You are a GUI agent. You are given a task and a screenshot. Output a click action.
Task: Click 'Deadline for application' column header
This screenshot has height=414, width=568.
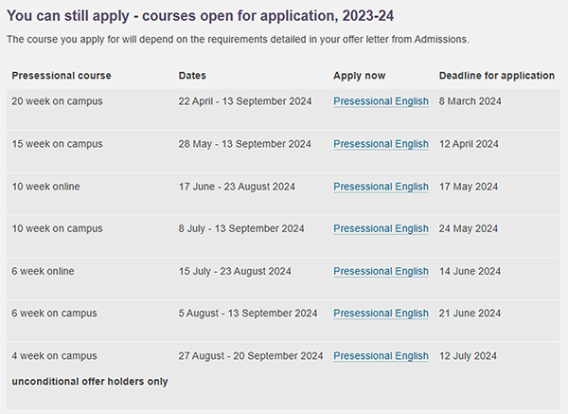tap(497, 75)
